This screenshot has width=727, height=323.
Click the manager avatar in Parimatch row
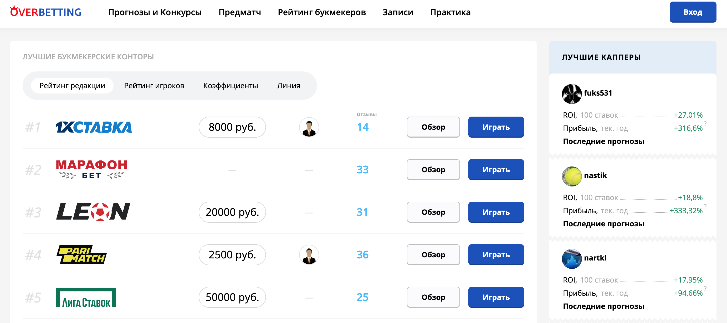pyautogui.click(x=309, y=254)
